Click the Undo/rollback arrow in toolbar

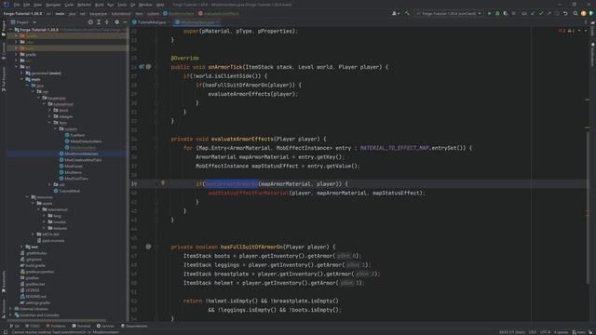(565, 13)
